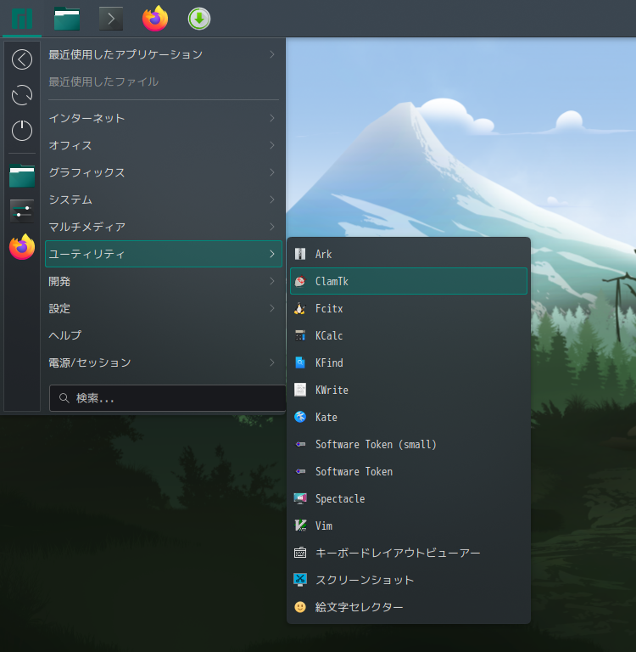Click the ClamTk antivirus icon
This screenshot has width=636, height=652.
coord(300,281)
